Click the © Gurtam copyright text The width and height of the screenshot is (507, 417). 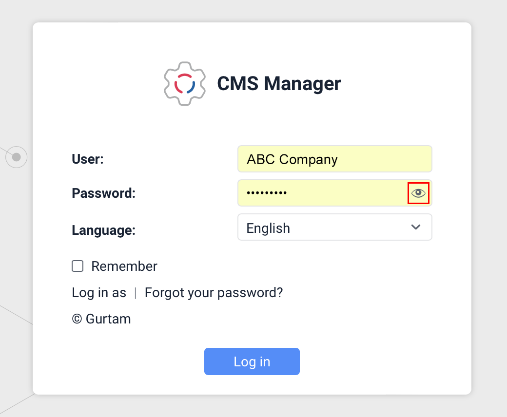click(101, 319)
